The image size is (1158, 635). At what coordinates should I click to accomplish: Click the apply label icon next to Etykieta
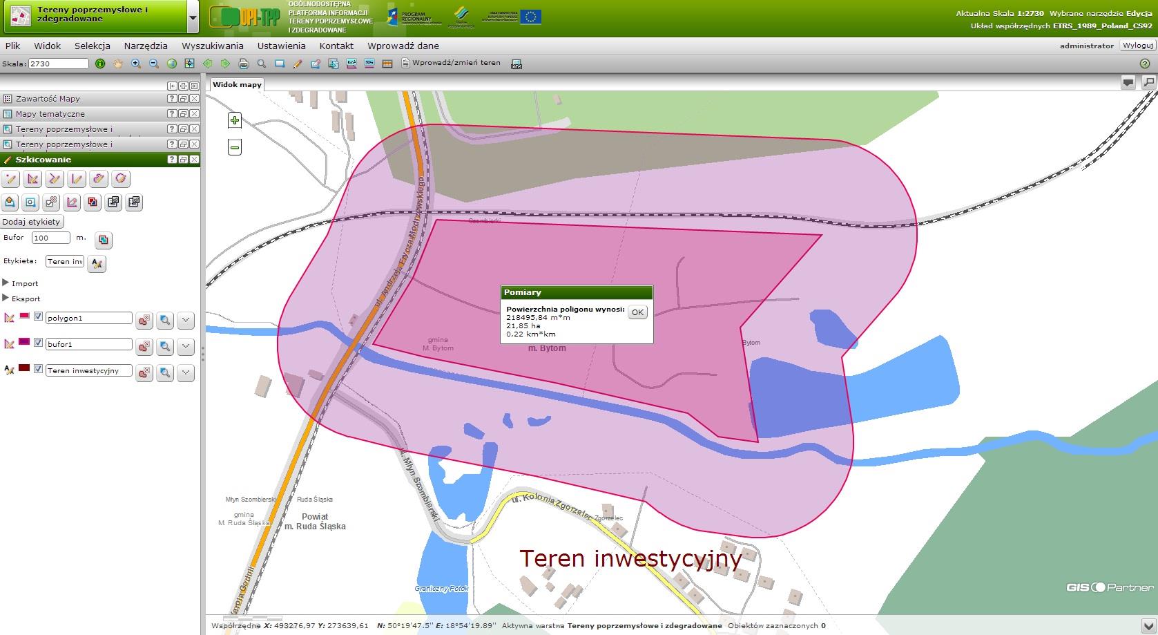click(97, 263)
